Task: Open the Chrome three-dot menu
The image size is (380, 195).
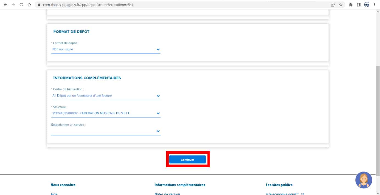Action: click(375, 5)
